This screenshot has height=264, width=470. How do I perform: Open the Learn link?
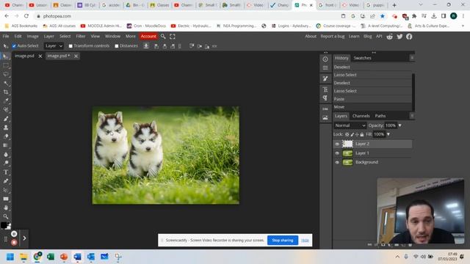354,36
